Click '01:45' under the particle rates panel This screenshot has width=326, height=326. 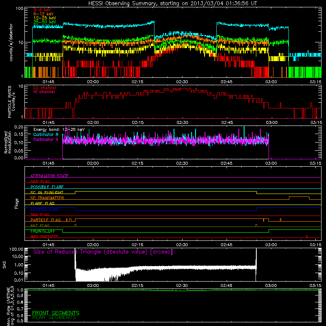(x=48, y=123)
